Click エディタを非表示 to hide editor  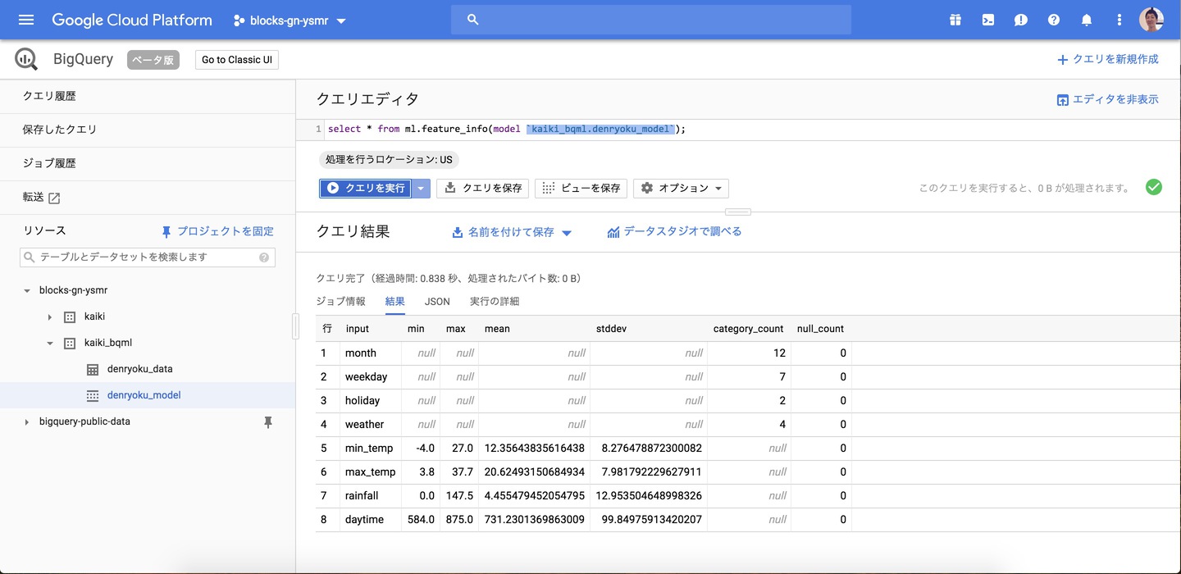coord(1108,99)
